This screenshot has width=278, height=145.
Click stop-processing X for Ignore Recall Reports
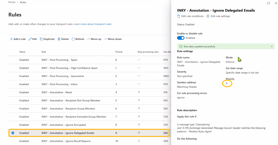pyautogui.click(x=139, y=141)
